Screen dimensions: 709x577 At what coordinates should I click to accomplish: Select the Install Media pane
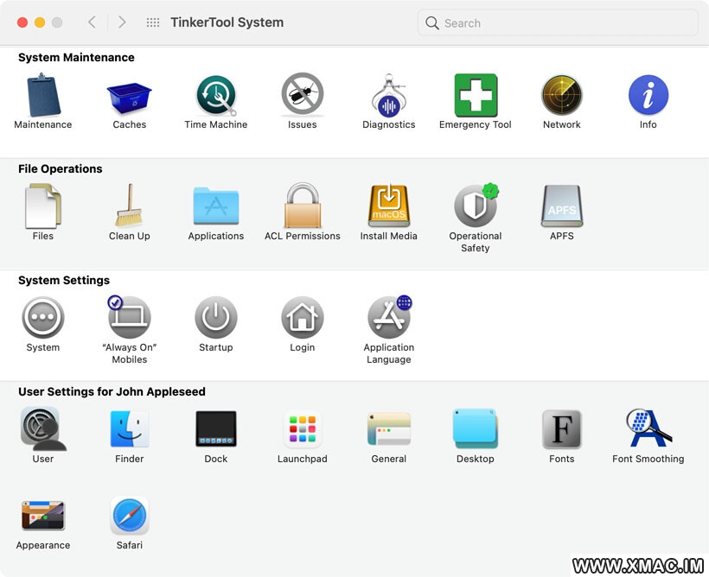389,206
